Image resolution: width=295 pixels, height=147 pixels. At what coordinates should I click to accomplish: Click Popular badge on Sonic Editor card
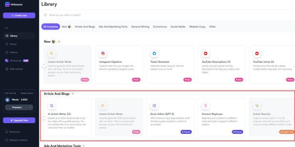[186, 132]
